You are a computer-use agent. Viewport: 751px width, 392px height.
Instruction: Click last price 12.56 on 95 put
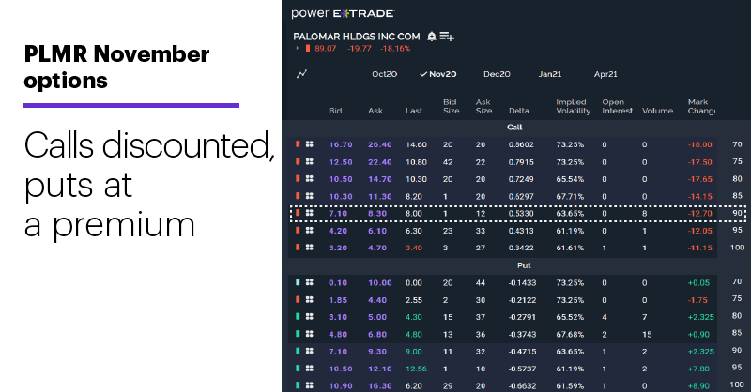(x=416, y=369)
